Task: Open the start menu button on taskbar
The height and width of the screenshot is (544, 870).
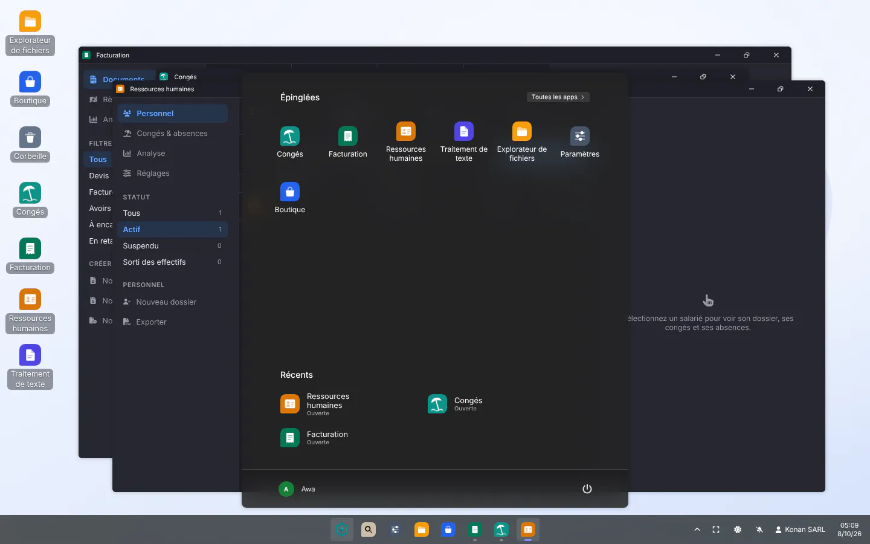Action: (342, 529)
